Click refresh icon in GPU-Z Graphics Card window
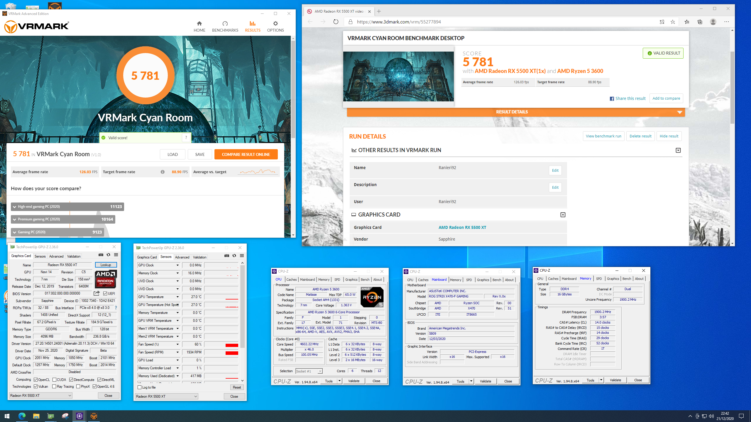The width and height of the screenshot is (751, 422). pos(108,255)
